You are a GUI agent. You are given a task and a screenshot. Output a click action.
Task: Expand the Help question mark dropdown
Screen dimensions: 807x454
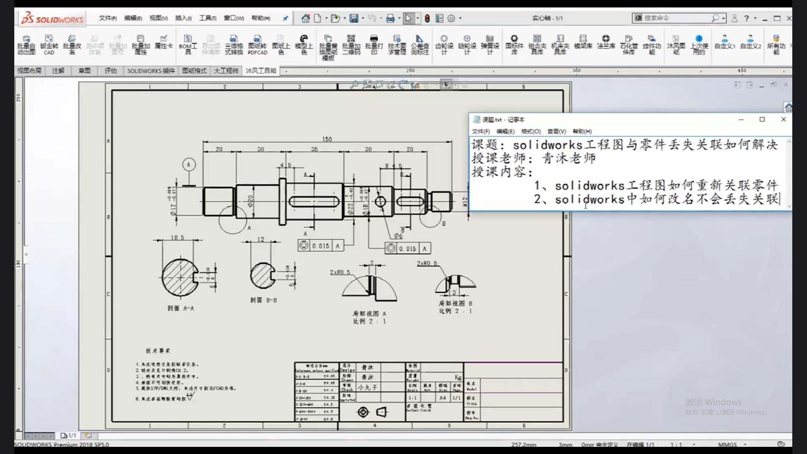(755, 18)
